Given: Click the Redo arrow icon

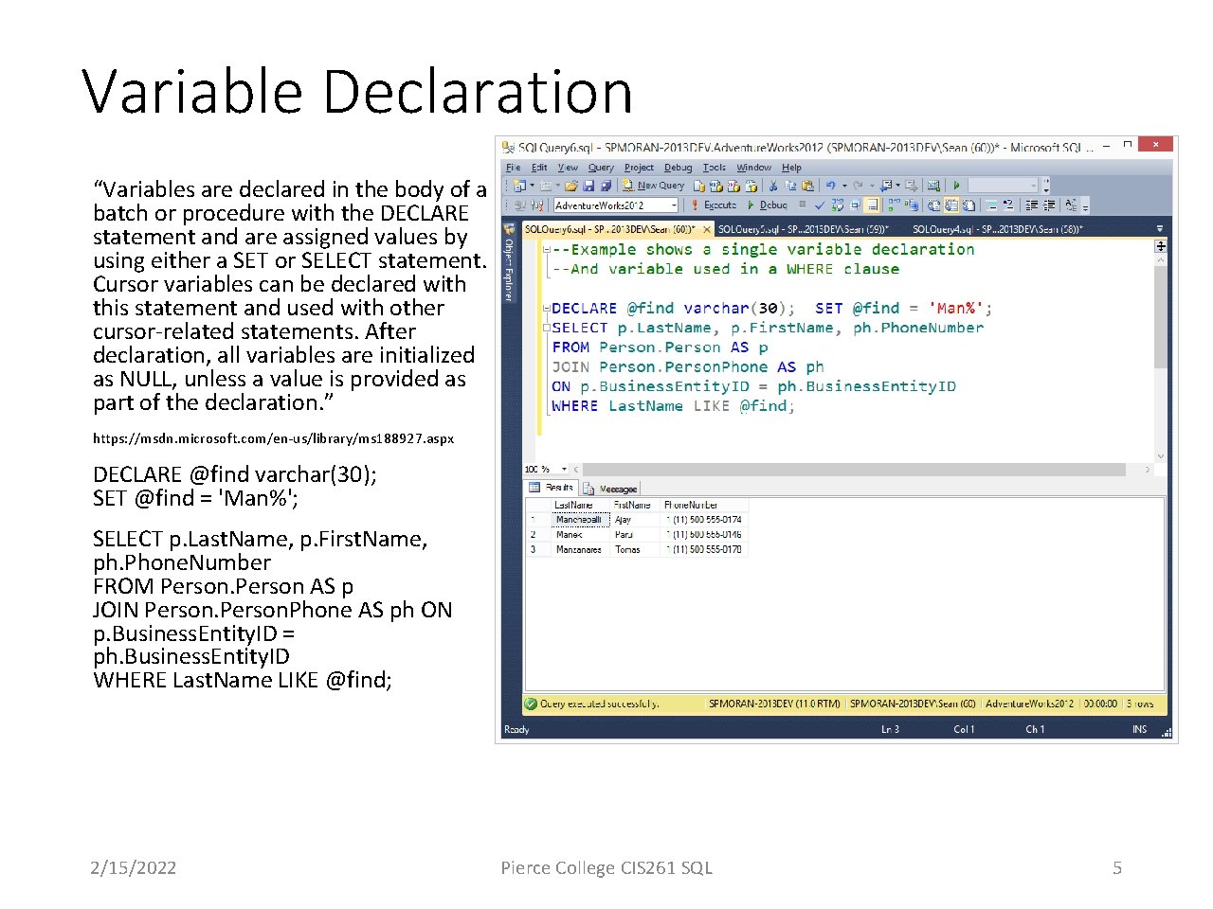Looking at the screenshot, I should click(x=858, y=186).
